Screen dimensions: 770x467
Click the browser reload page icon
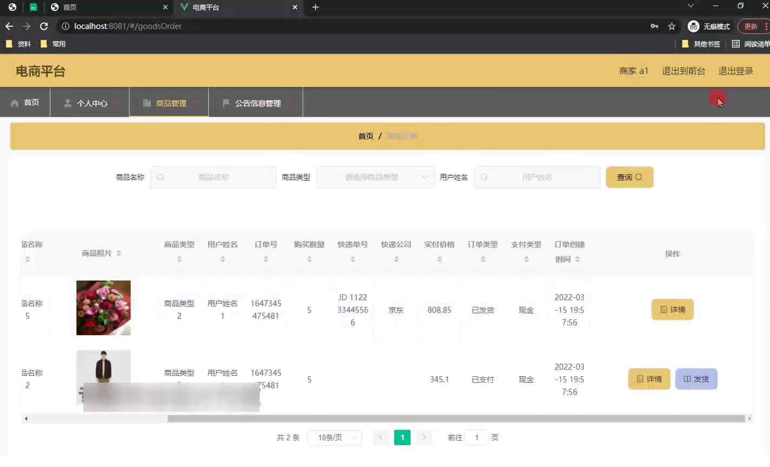(x=44, y=26)
